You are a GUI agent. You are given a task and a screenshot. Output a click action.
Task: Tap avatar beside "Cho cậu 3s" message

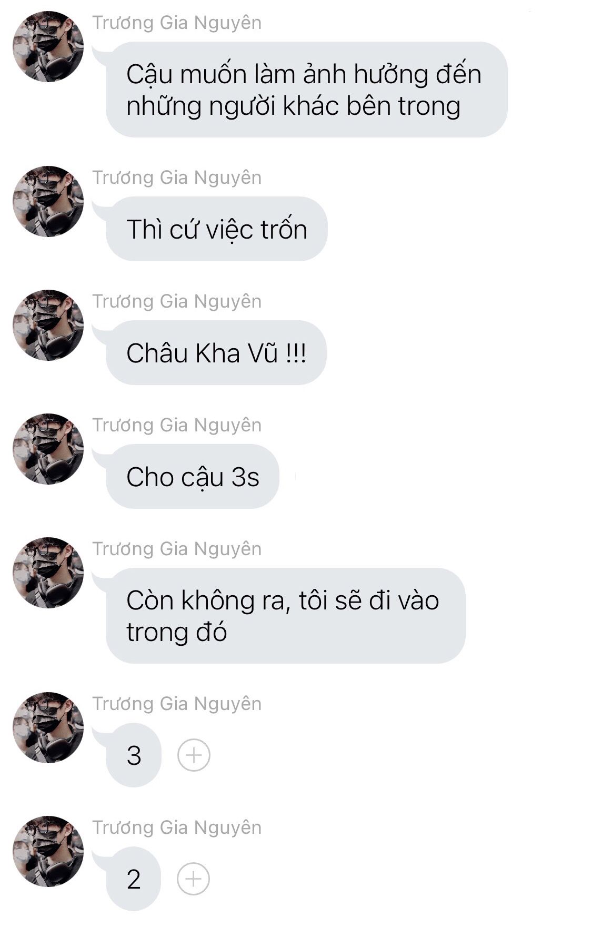tap(48, 449)
